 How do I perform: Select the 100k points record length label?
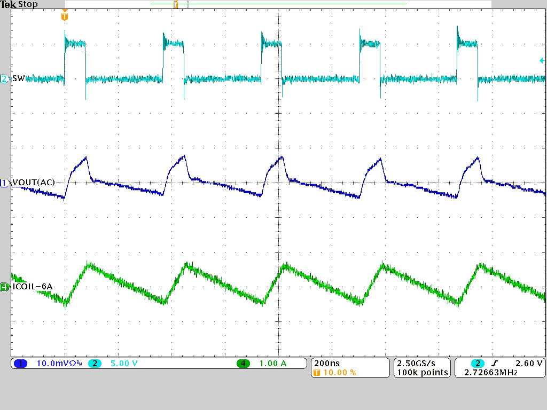coord(421,373)
